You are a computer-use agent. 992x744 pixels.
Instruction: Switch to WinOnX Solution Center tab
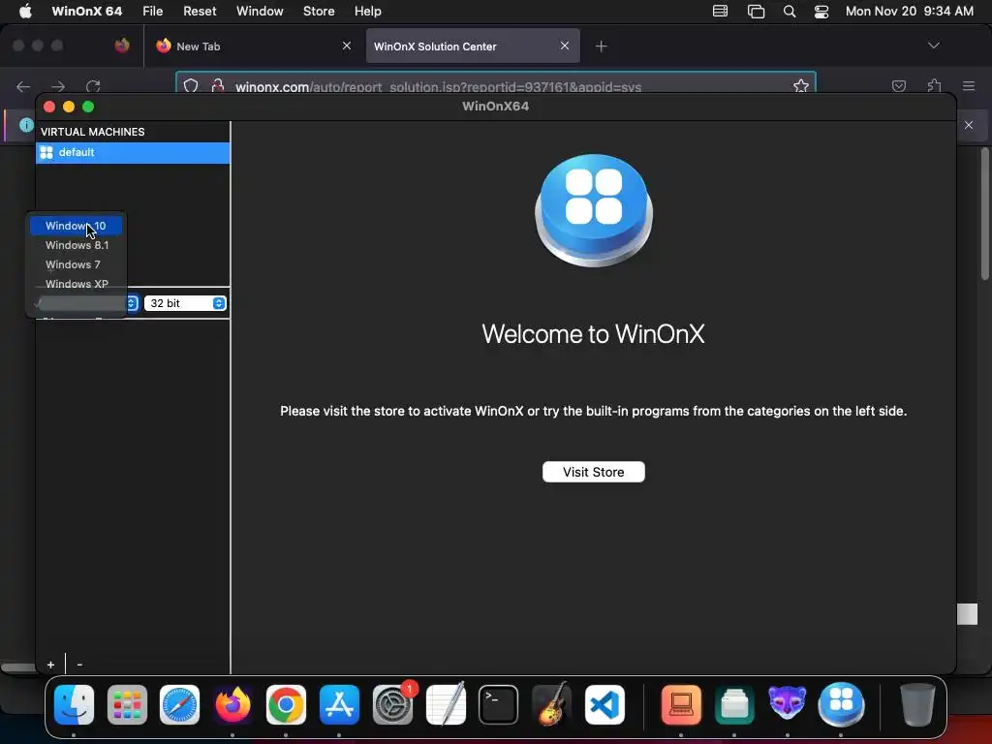[473, 46]
